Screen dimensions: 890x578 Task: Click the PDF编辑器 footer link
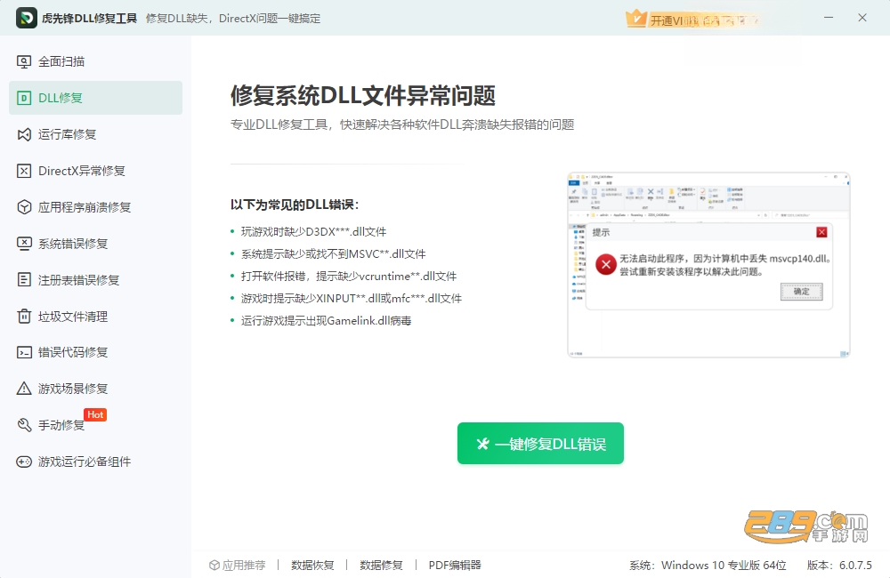pyautogui.click(x=455, y=565)
